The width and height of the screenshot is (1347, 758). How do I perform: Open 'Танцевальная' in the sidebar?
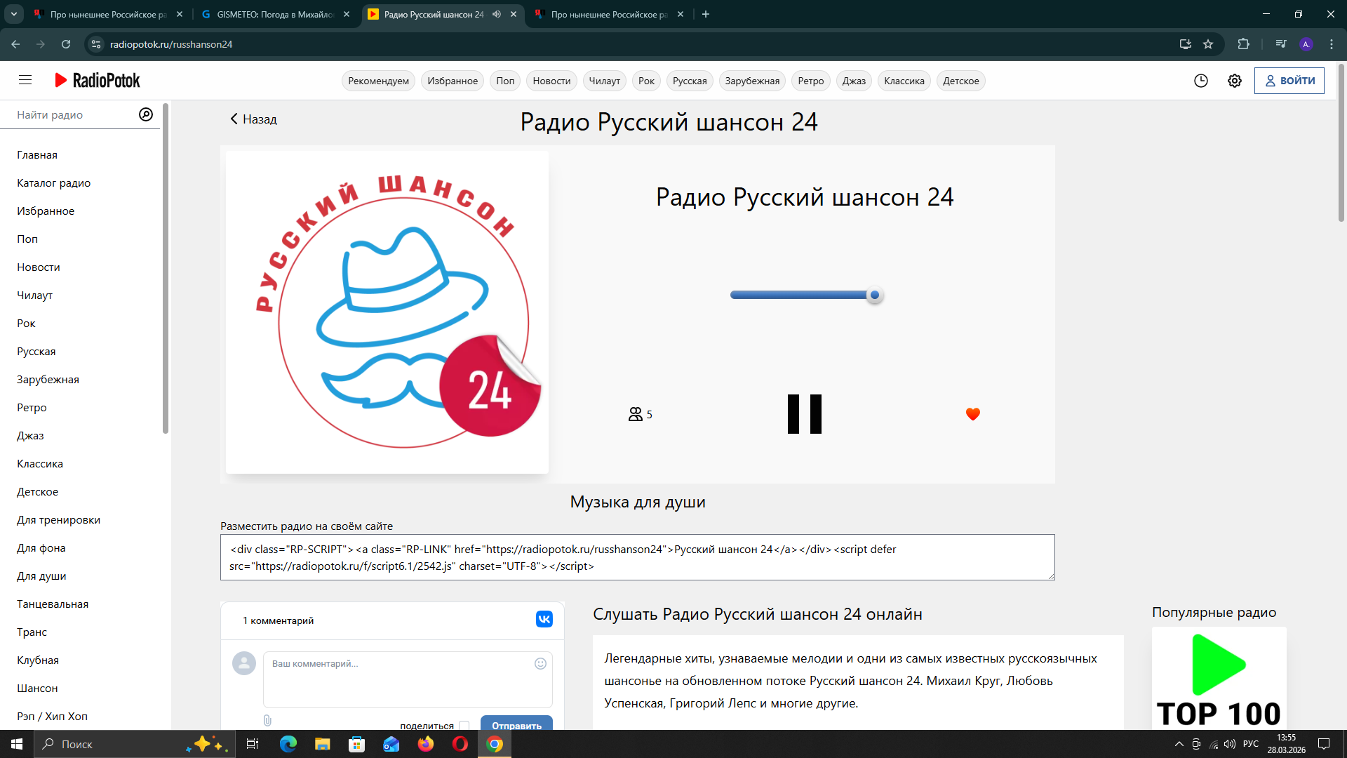tap(53, 604)
